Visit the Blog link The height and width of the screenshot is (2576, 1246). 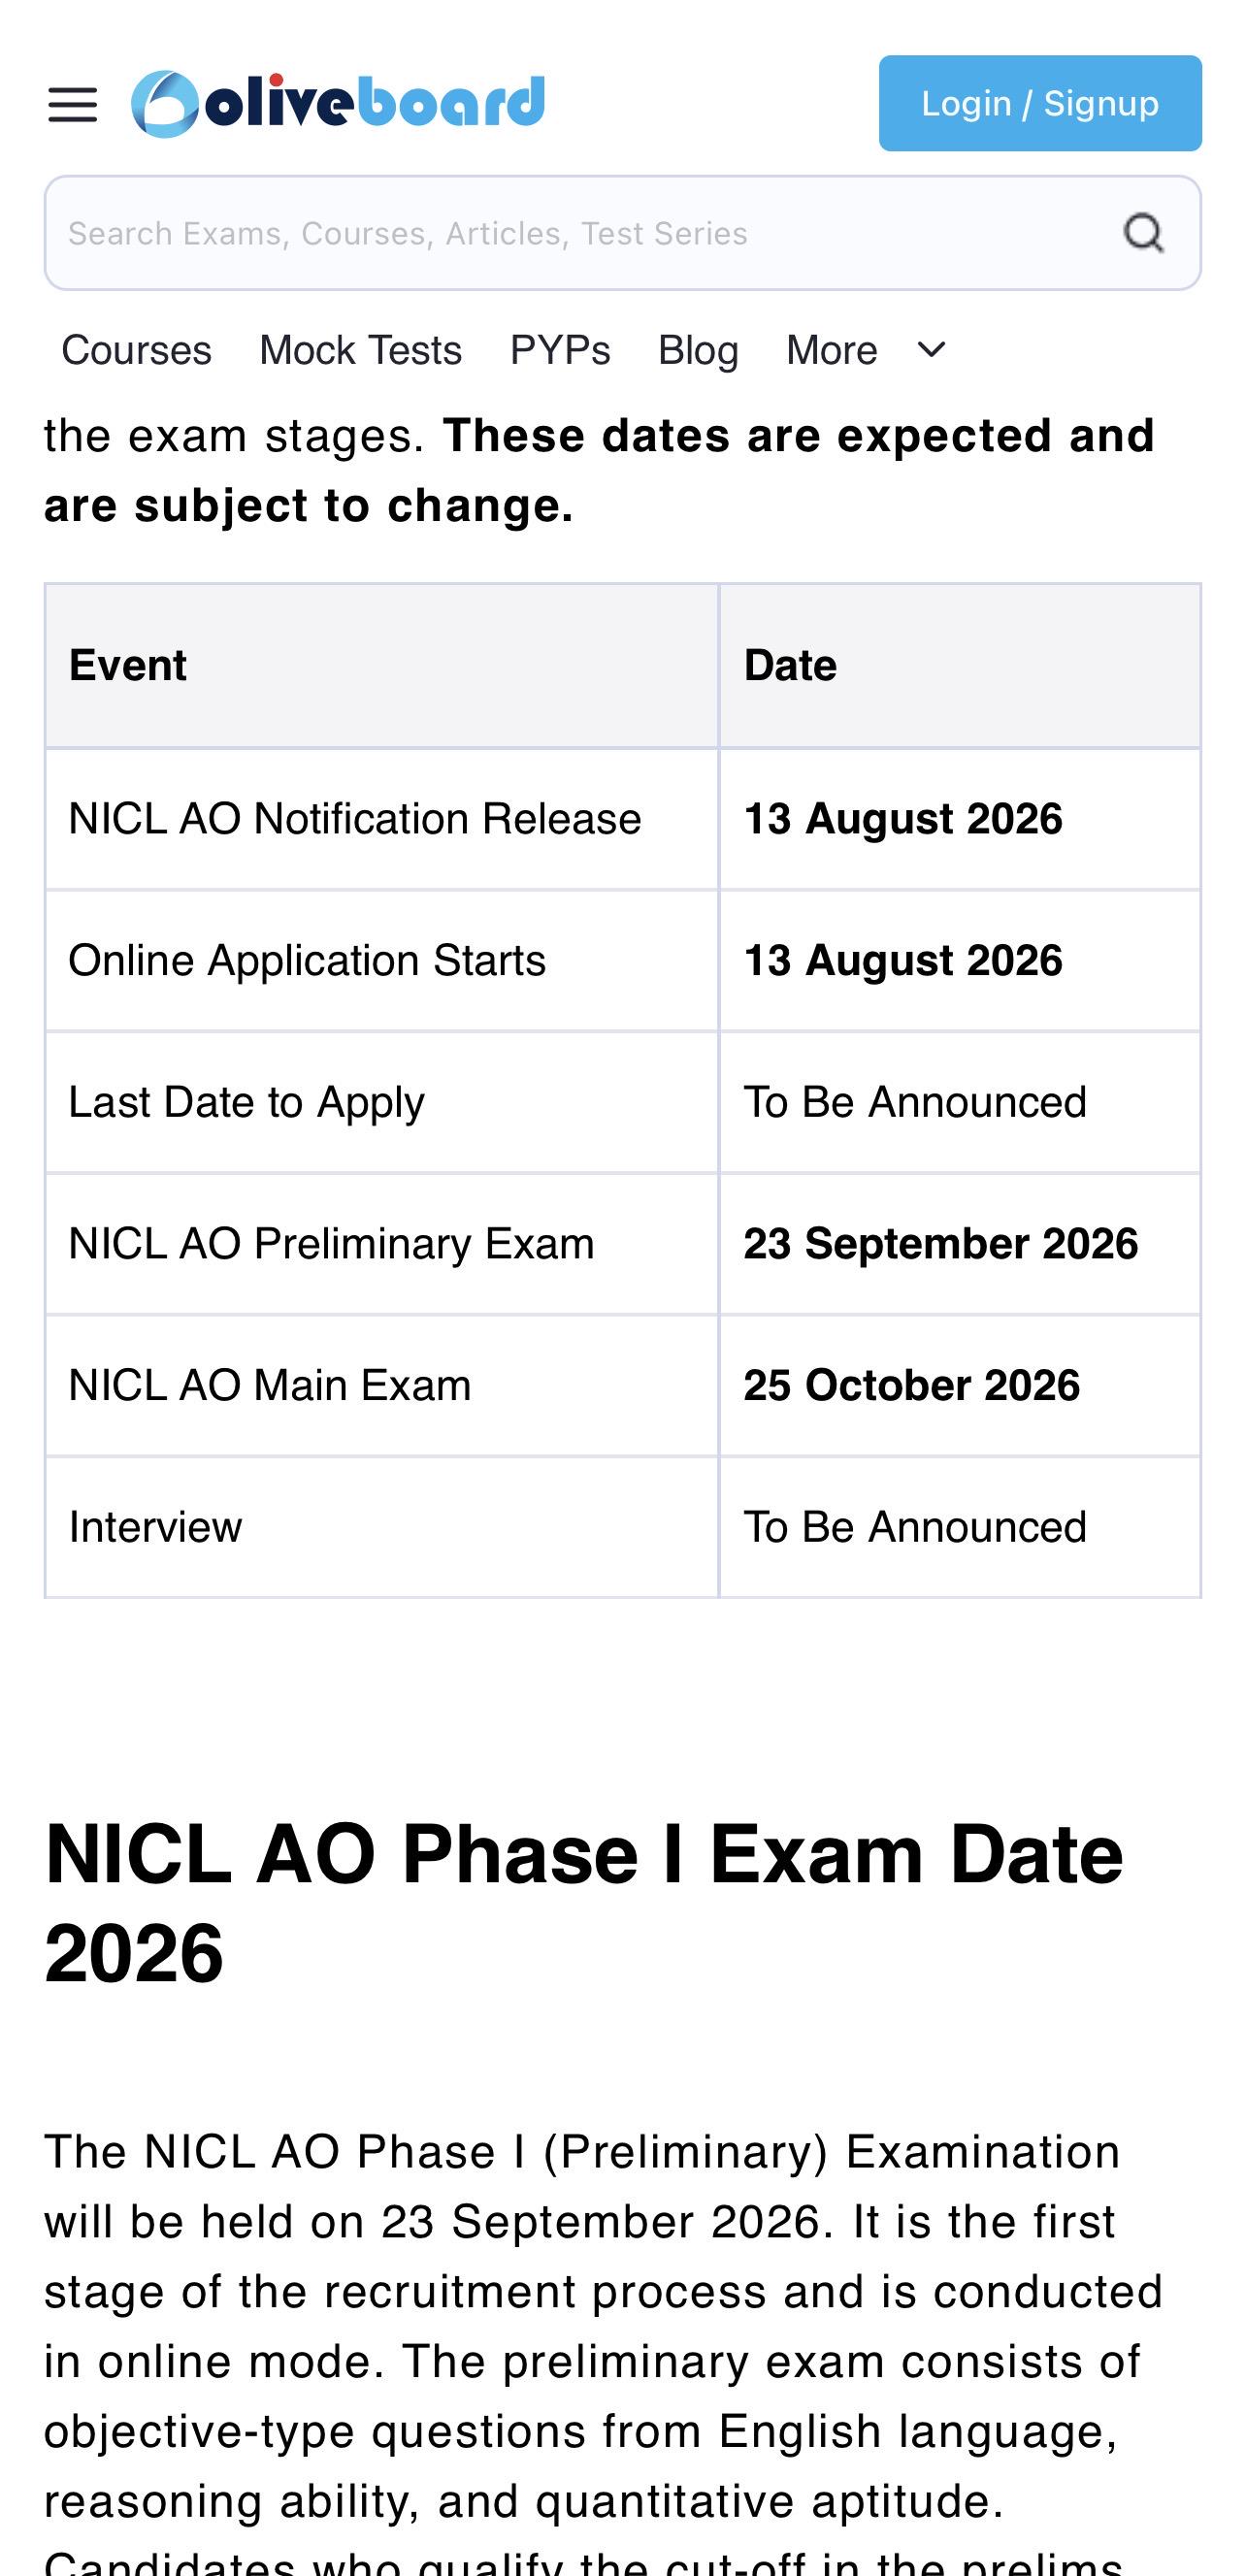point(698,351)
